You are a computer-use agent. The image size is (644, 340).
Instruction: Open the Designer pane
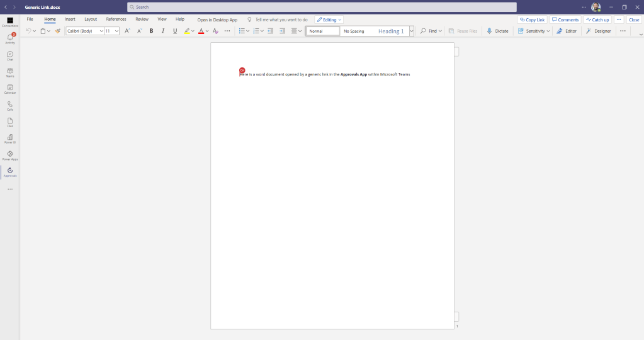598,31
